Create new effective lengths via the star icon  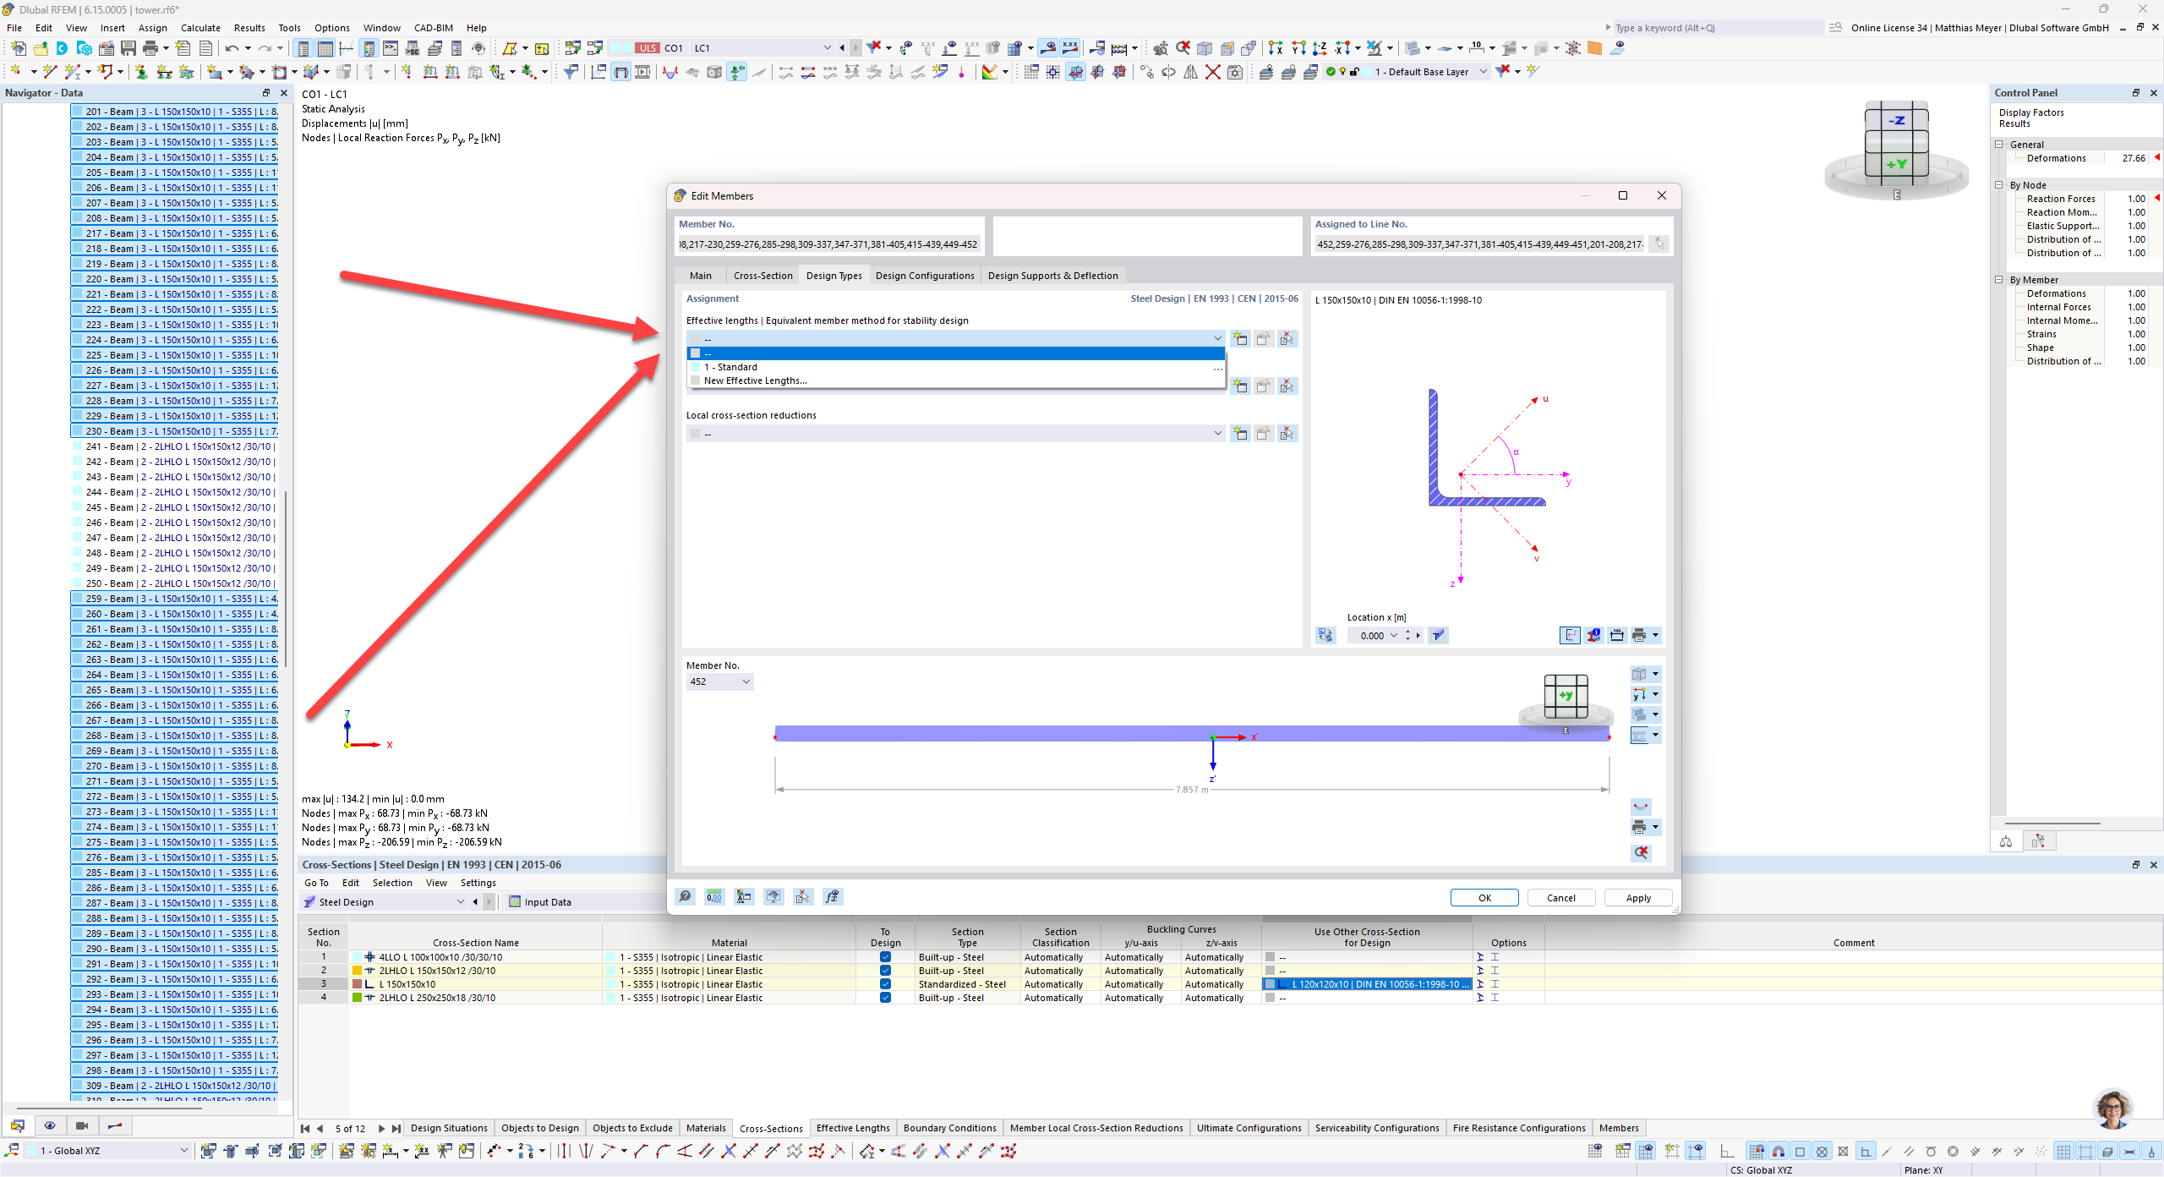(1240, 339)
